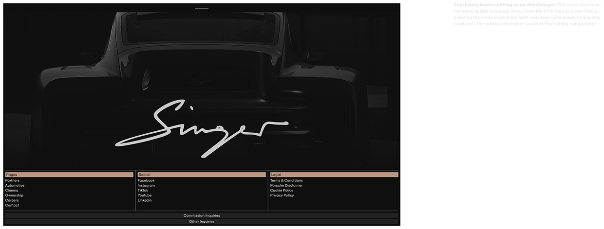This screenshot has width=604, height=229.
Task: Open the YouTube social link
Action: pos(145,195)
